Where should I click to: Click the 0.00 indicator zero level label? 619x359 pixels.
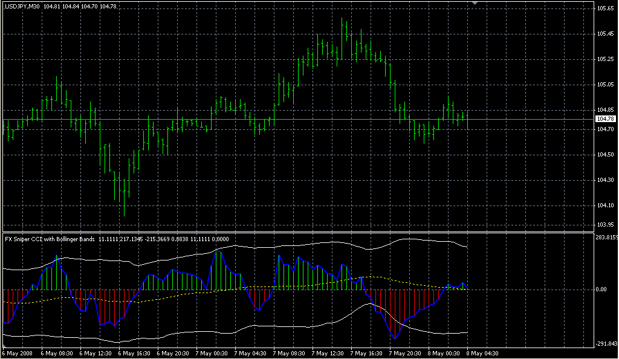[x=603, y=289]
